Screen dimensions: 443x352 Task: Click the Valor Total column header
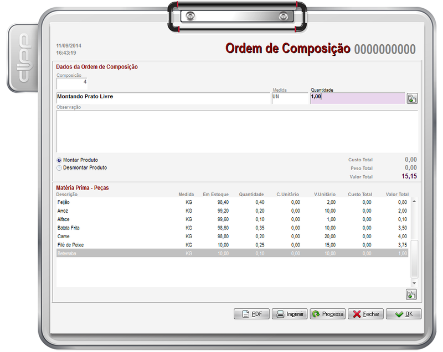pos(397,195)
